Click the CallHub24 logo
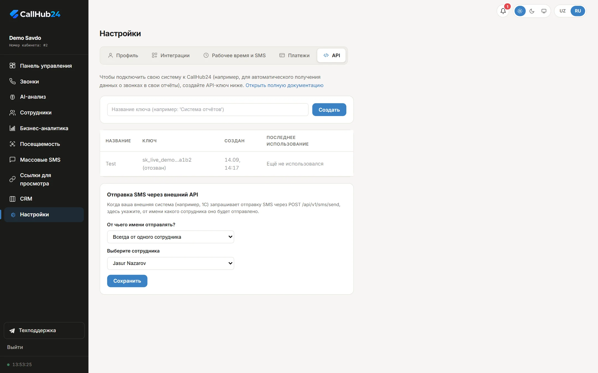The height and width of the screenshot is (373, 598). point(35,14)
